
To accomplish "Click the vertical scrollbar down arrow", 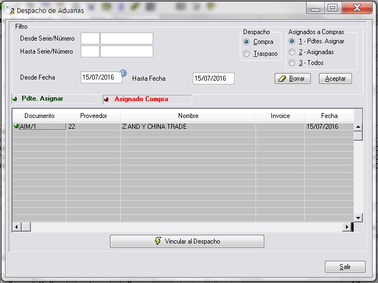I will (358, 218).
